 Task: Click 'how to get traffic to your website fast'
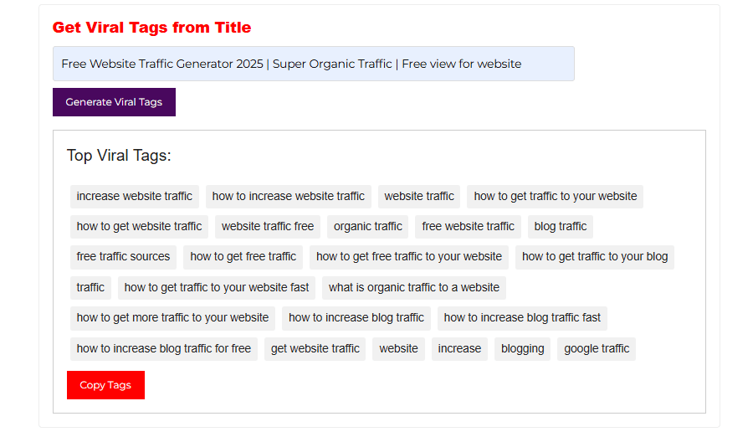pyautogui.click(x=217, y=287)
